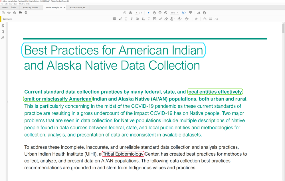Screen dimensions: 285x181
Task: Go to the previous page with the up arrow
Action: click(125, 13)
